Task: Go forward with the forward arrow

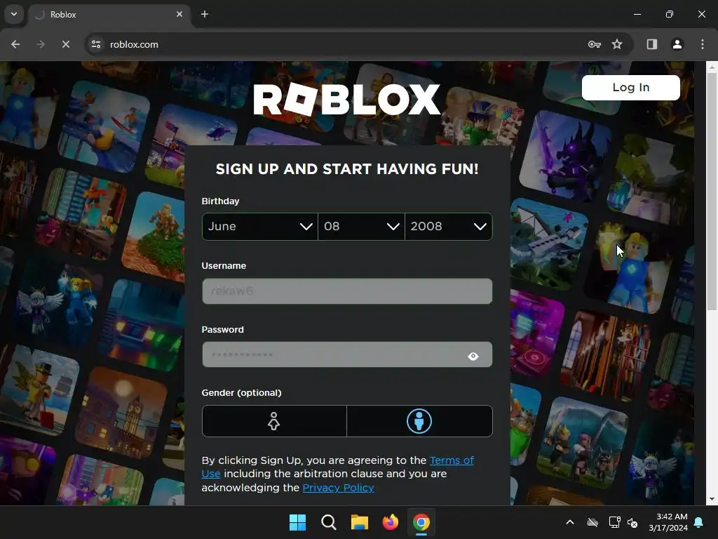Action: coord(40,44)
